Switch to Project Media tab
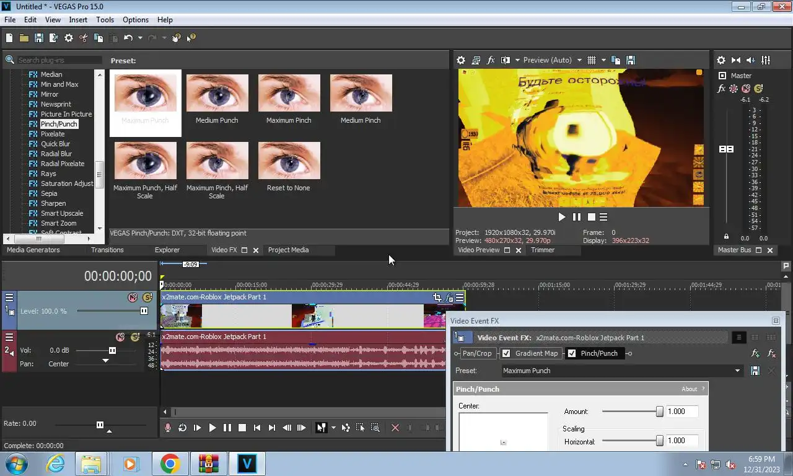793x476 pixels. click(x=288, y=250)
